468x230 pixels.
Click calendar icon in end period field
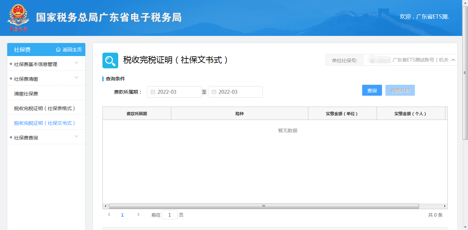coord(214,92)
